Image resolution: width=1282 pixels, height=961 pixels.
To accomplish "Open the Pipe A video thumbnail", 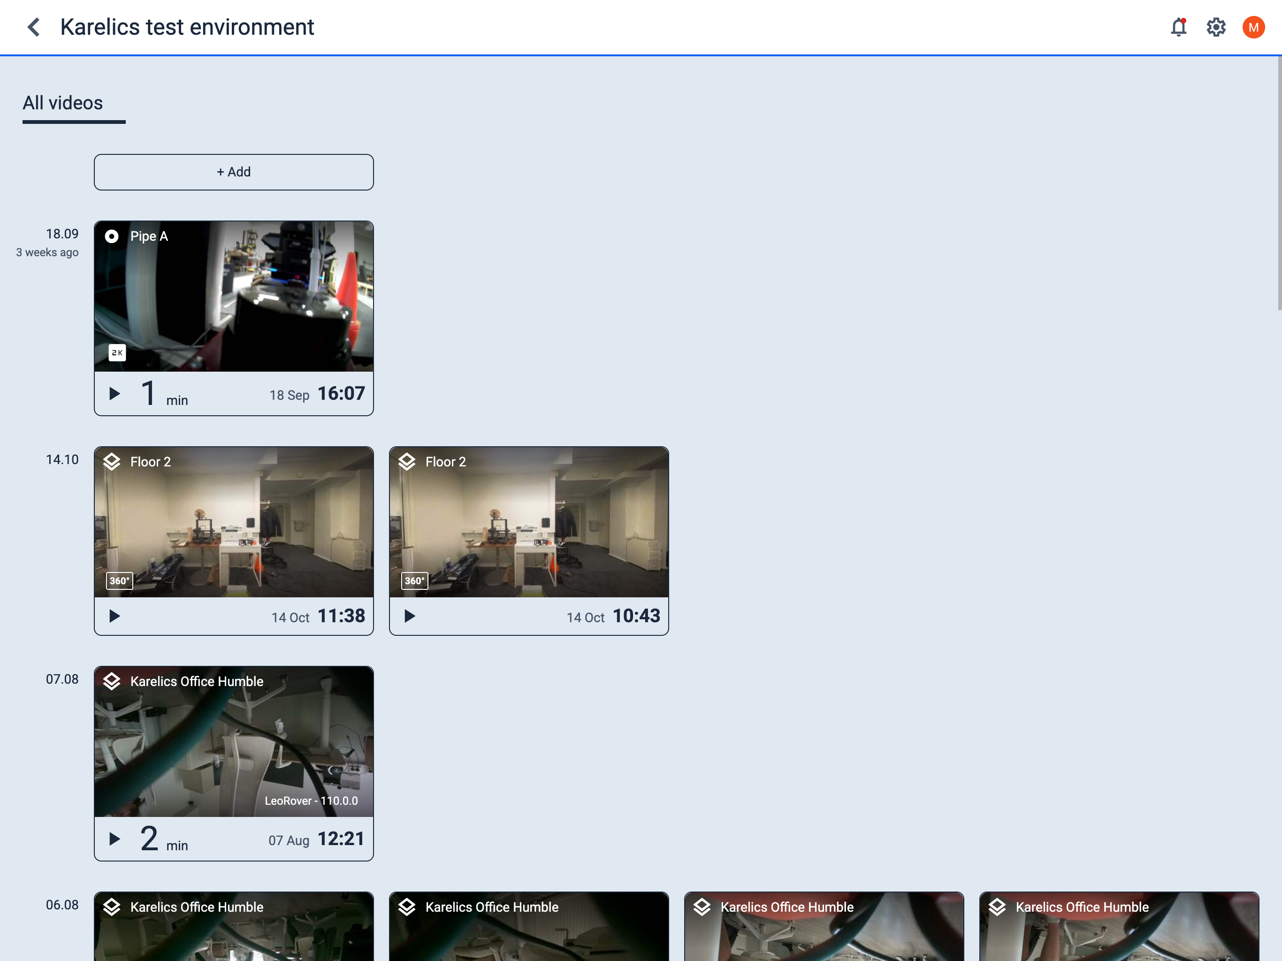I will coord(234,296).
